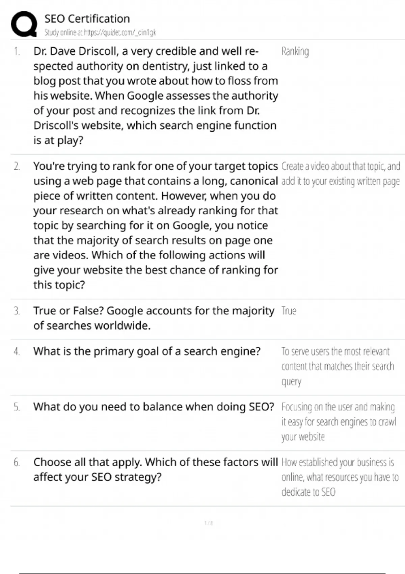Screen dimensions: 405x574
Task: Click question number 3
Action: click(17, 311)
